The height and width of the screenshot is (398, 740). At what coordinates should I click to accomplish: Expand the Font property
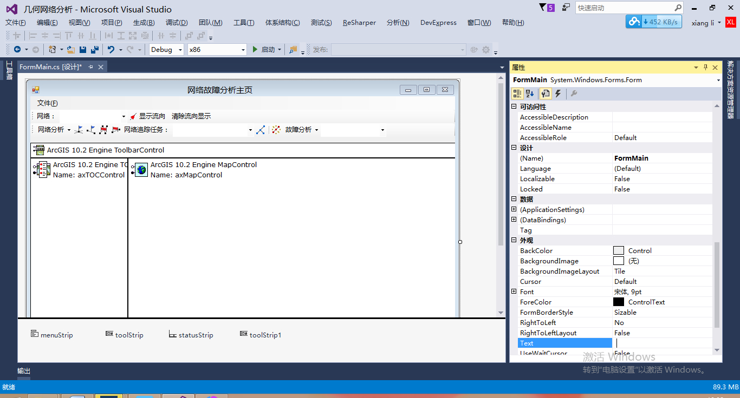(x=514, y=291)
